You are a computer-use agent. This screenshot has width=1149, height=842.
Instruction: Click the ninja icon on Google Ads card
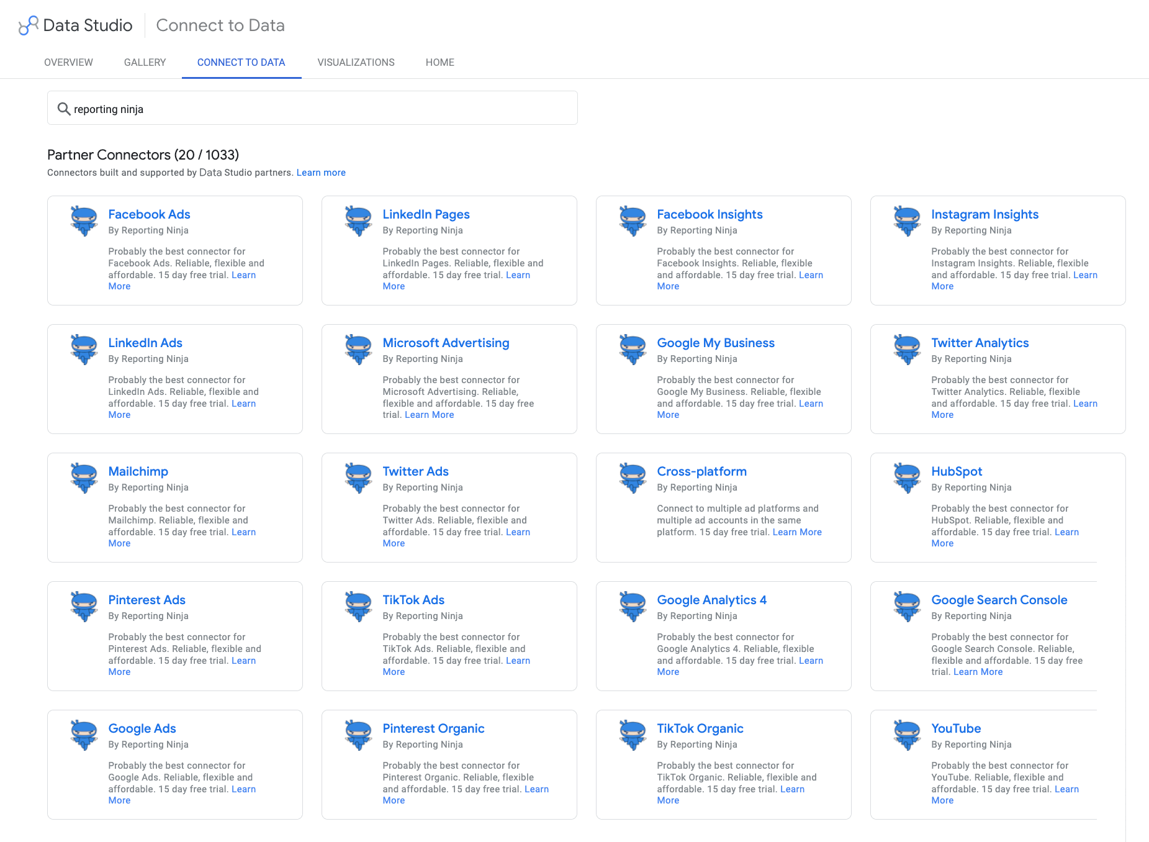pos(84,735)
